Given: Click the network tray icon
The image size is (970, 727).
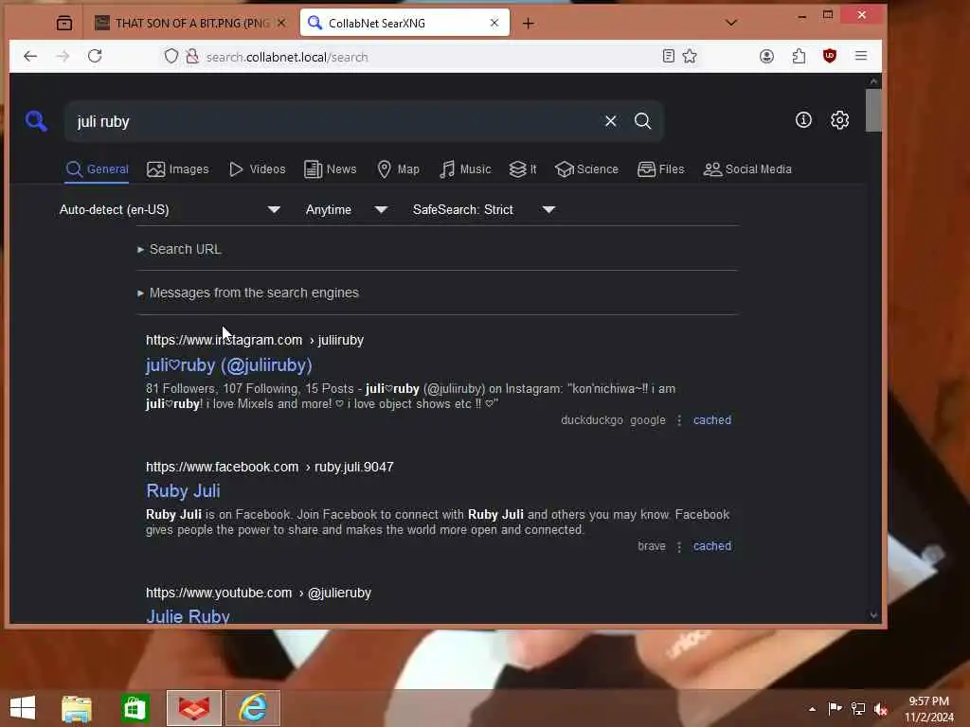Looking at the screenshot, I should [858, 709].
